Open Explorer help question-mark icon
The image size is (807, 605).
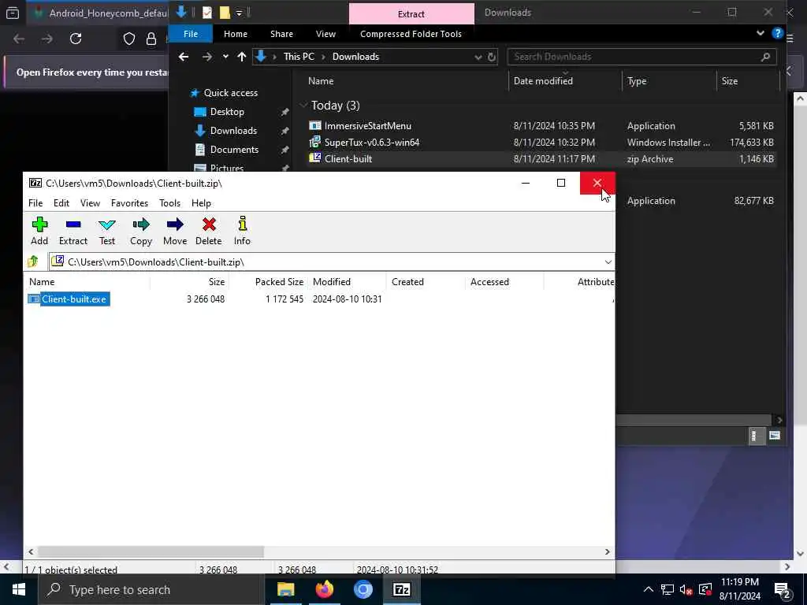(x=777, y=33)
